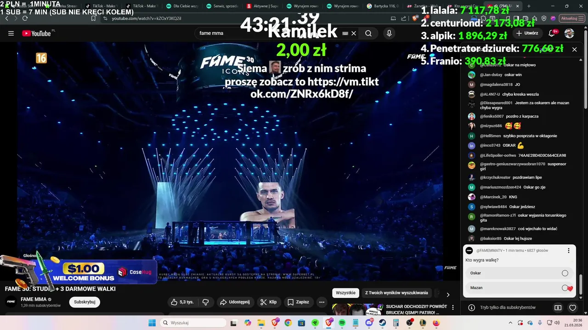588x330 pixels.
Task: Bookmark this page in the address bar
Action: (93, 18)
